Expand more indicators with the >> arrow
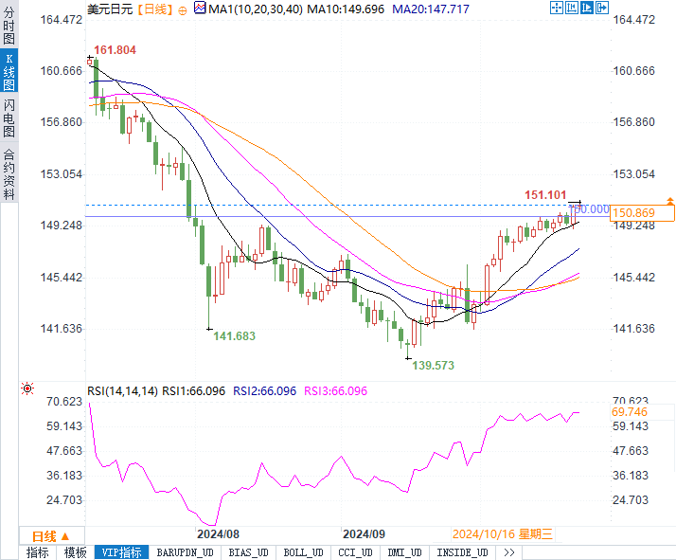Image resolution: width=676 pixels, height=560 pixels. coord(508,552)
